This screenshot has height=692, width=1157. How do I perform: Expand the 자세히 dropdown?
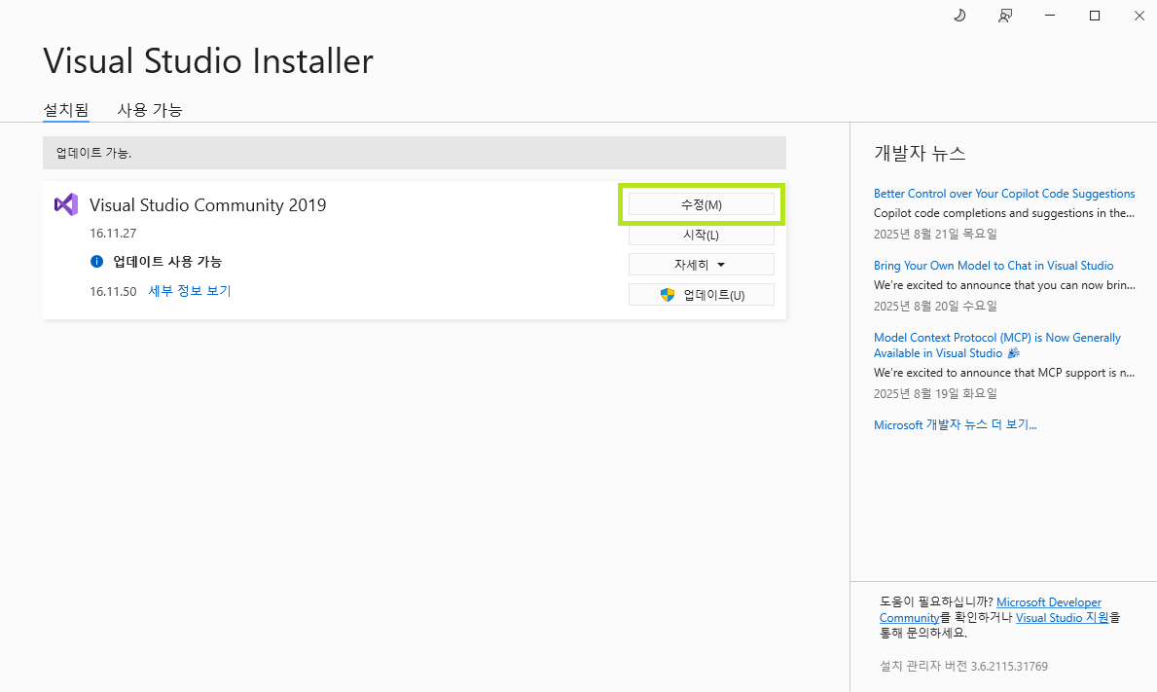click(x=701, y=264)
